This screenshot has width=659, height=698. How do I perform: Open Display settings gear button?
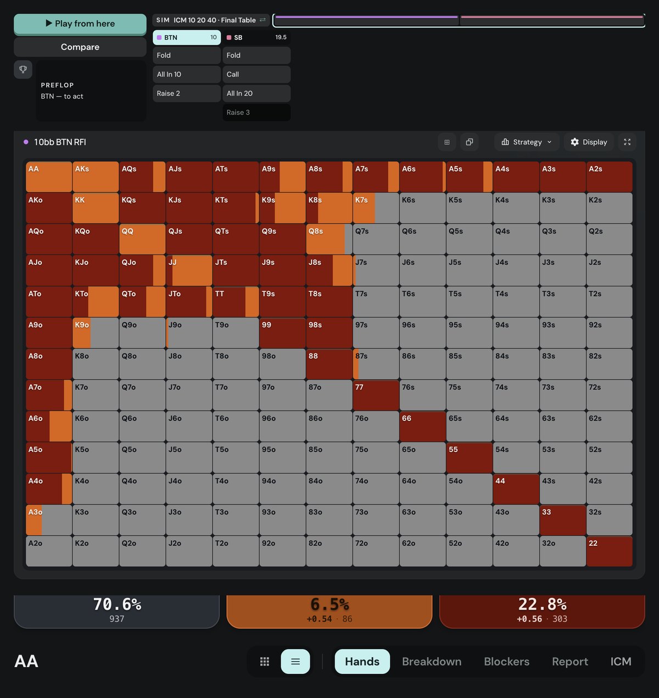coord(589,142)
